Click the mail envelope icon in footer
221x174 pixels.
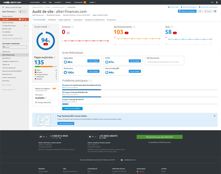point(122,160)
